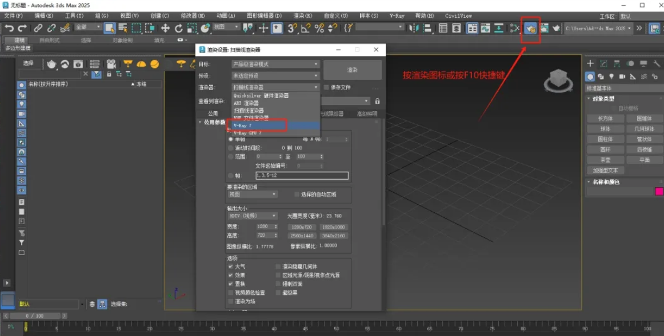This screenshot has width=664, height=336.
Task: Click the Mirror tool icon
Action: 414,28
